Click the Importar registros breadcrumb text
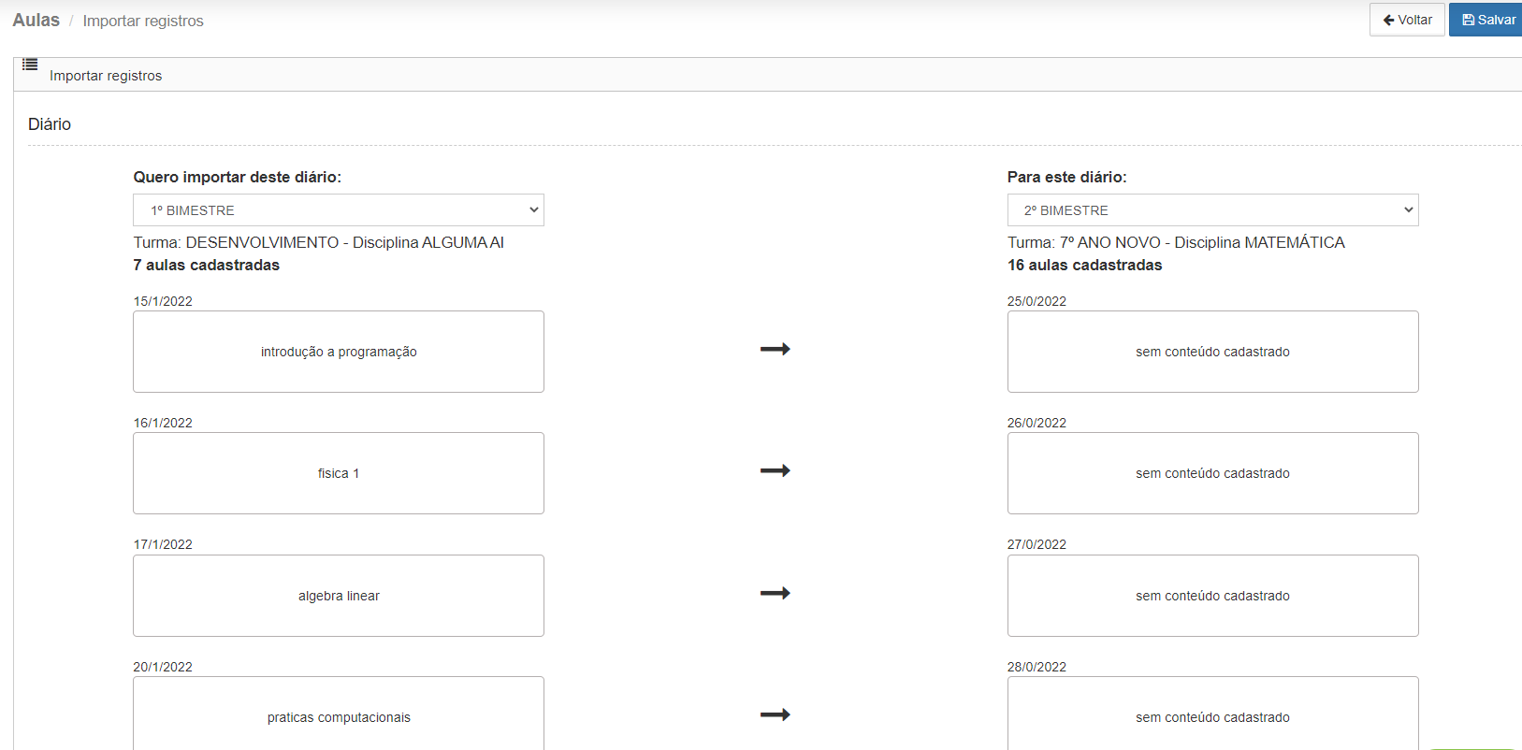The image size is (1522, 750). (x=143, y=21)
